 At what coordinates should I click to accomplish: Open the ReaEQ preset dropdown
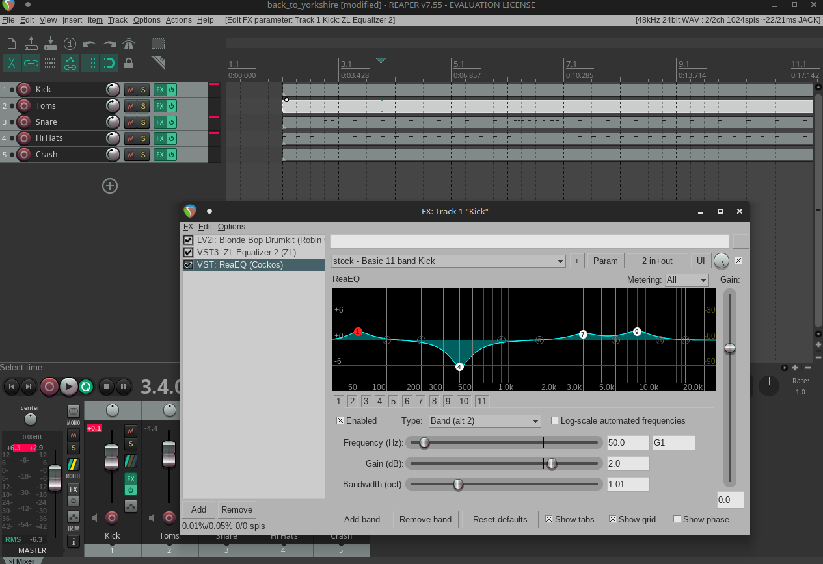click(448, 261)
